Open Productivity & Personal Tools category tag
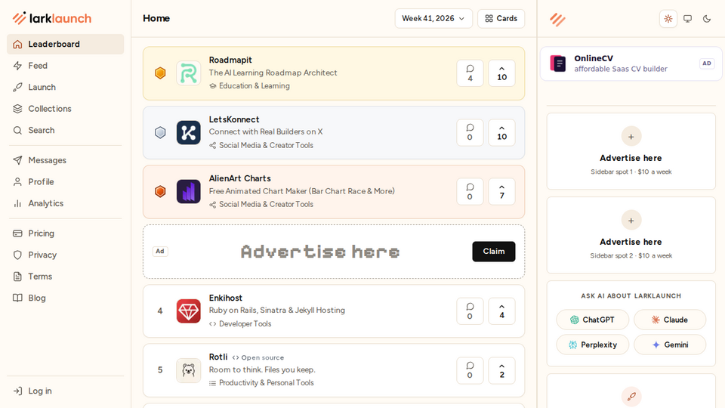This screenshot has height=408, width=725. [x=261, y=383]
